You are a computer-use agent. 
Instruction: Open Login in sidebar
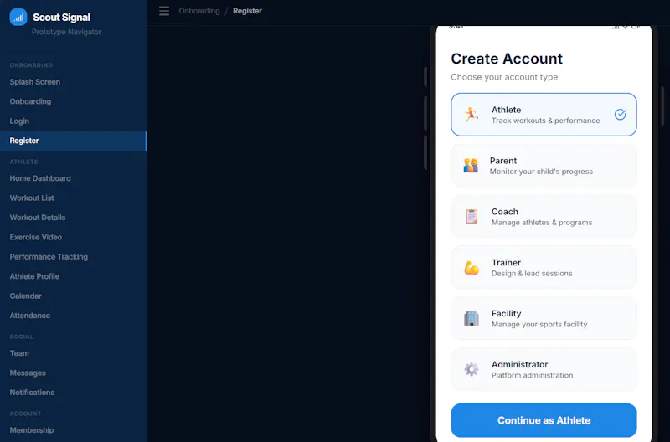click(x=74, y=121)
